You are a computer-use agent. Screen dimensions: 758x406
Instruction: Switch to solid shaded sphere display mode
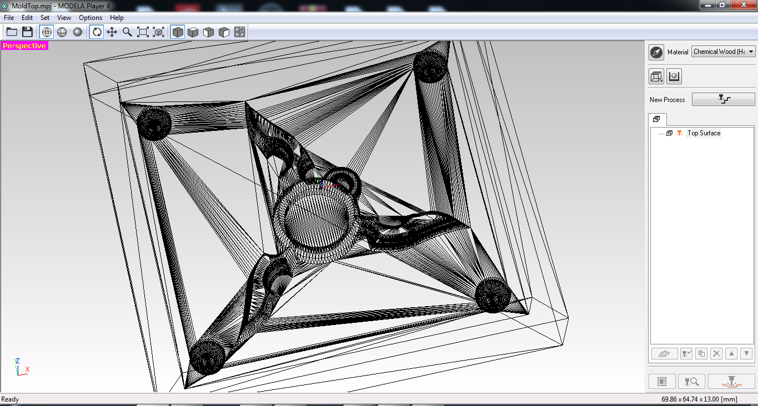click(x=78, y=32)
